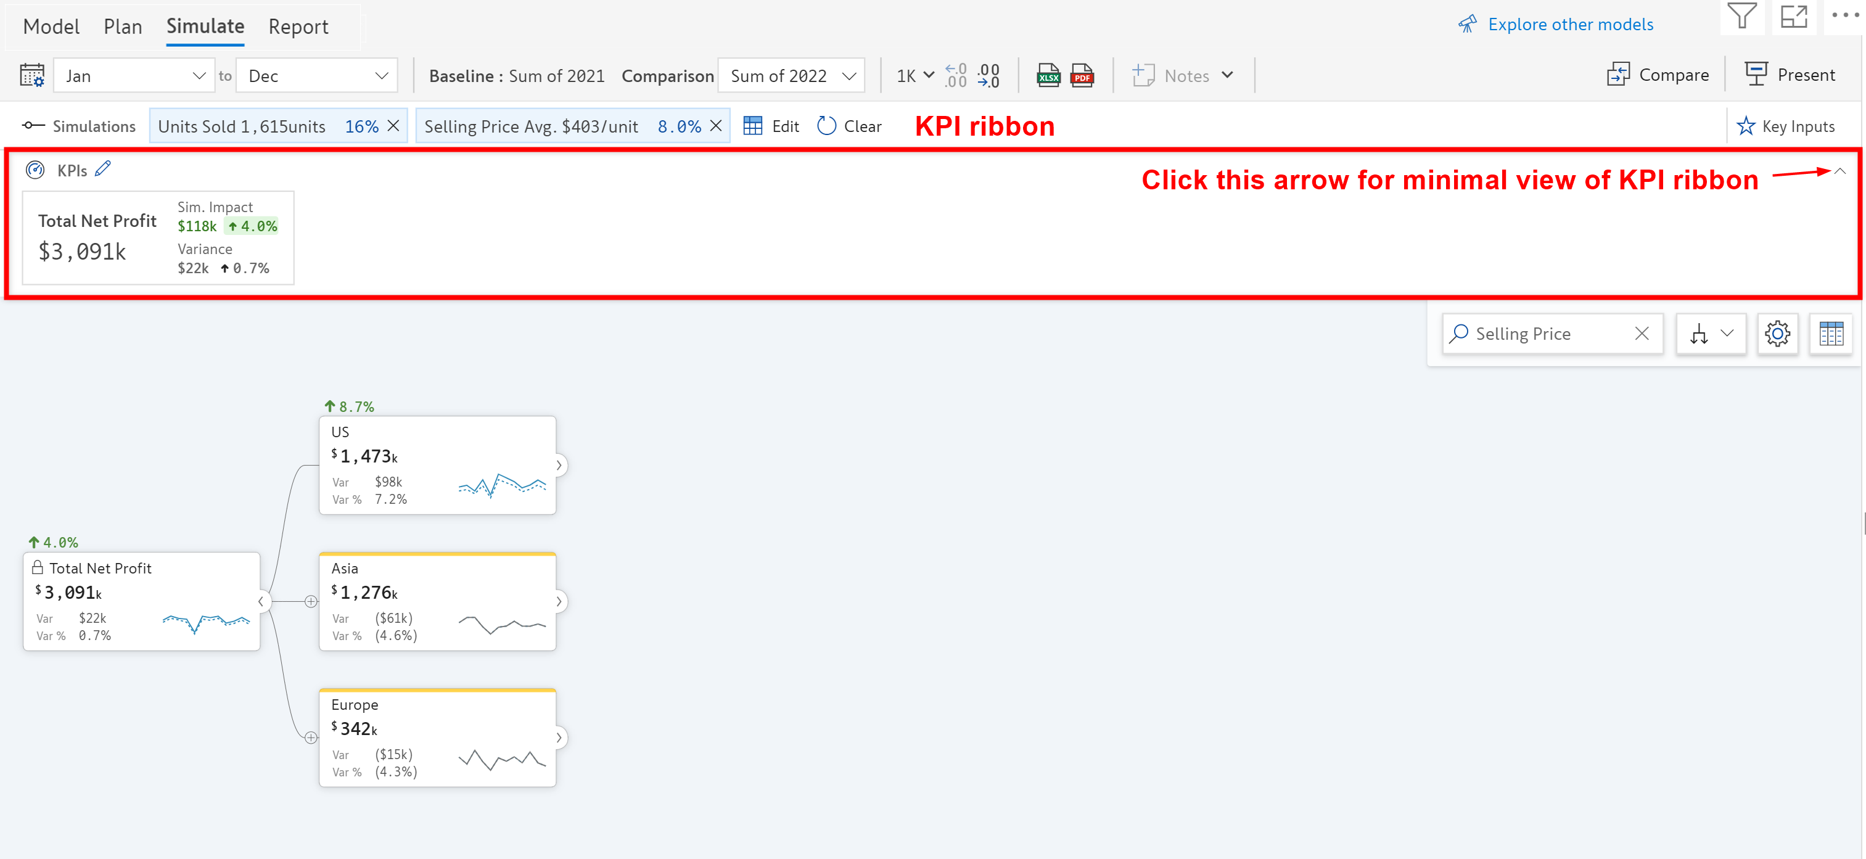
Task: Decrease decimal places icon
Action: [988, 75]
